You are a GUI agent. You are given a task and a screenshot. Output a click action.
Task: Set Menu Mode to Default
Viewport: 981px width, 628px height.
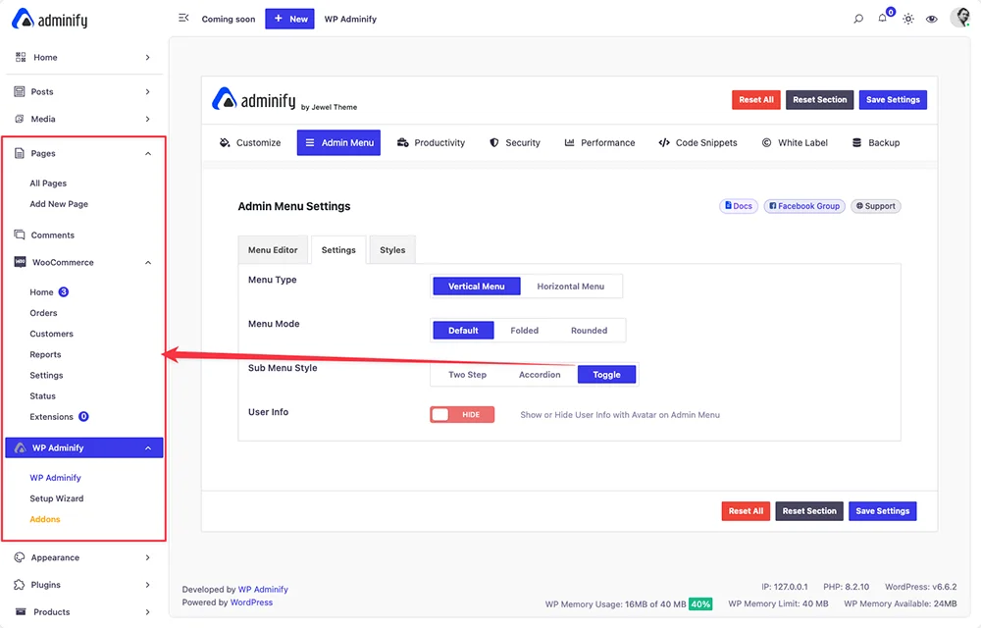[463, 331]
